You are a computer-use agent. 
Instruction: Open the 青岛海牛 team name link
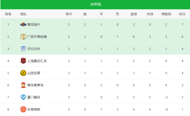point(34,25)
